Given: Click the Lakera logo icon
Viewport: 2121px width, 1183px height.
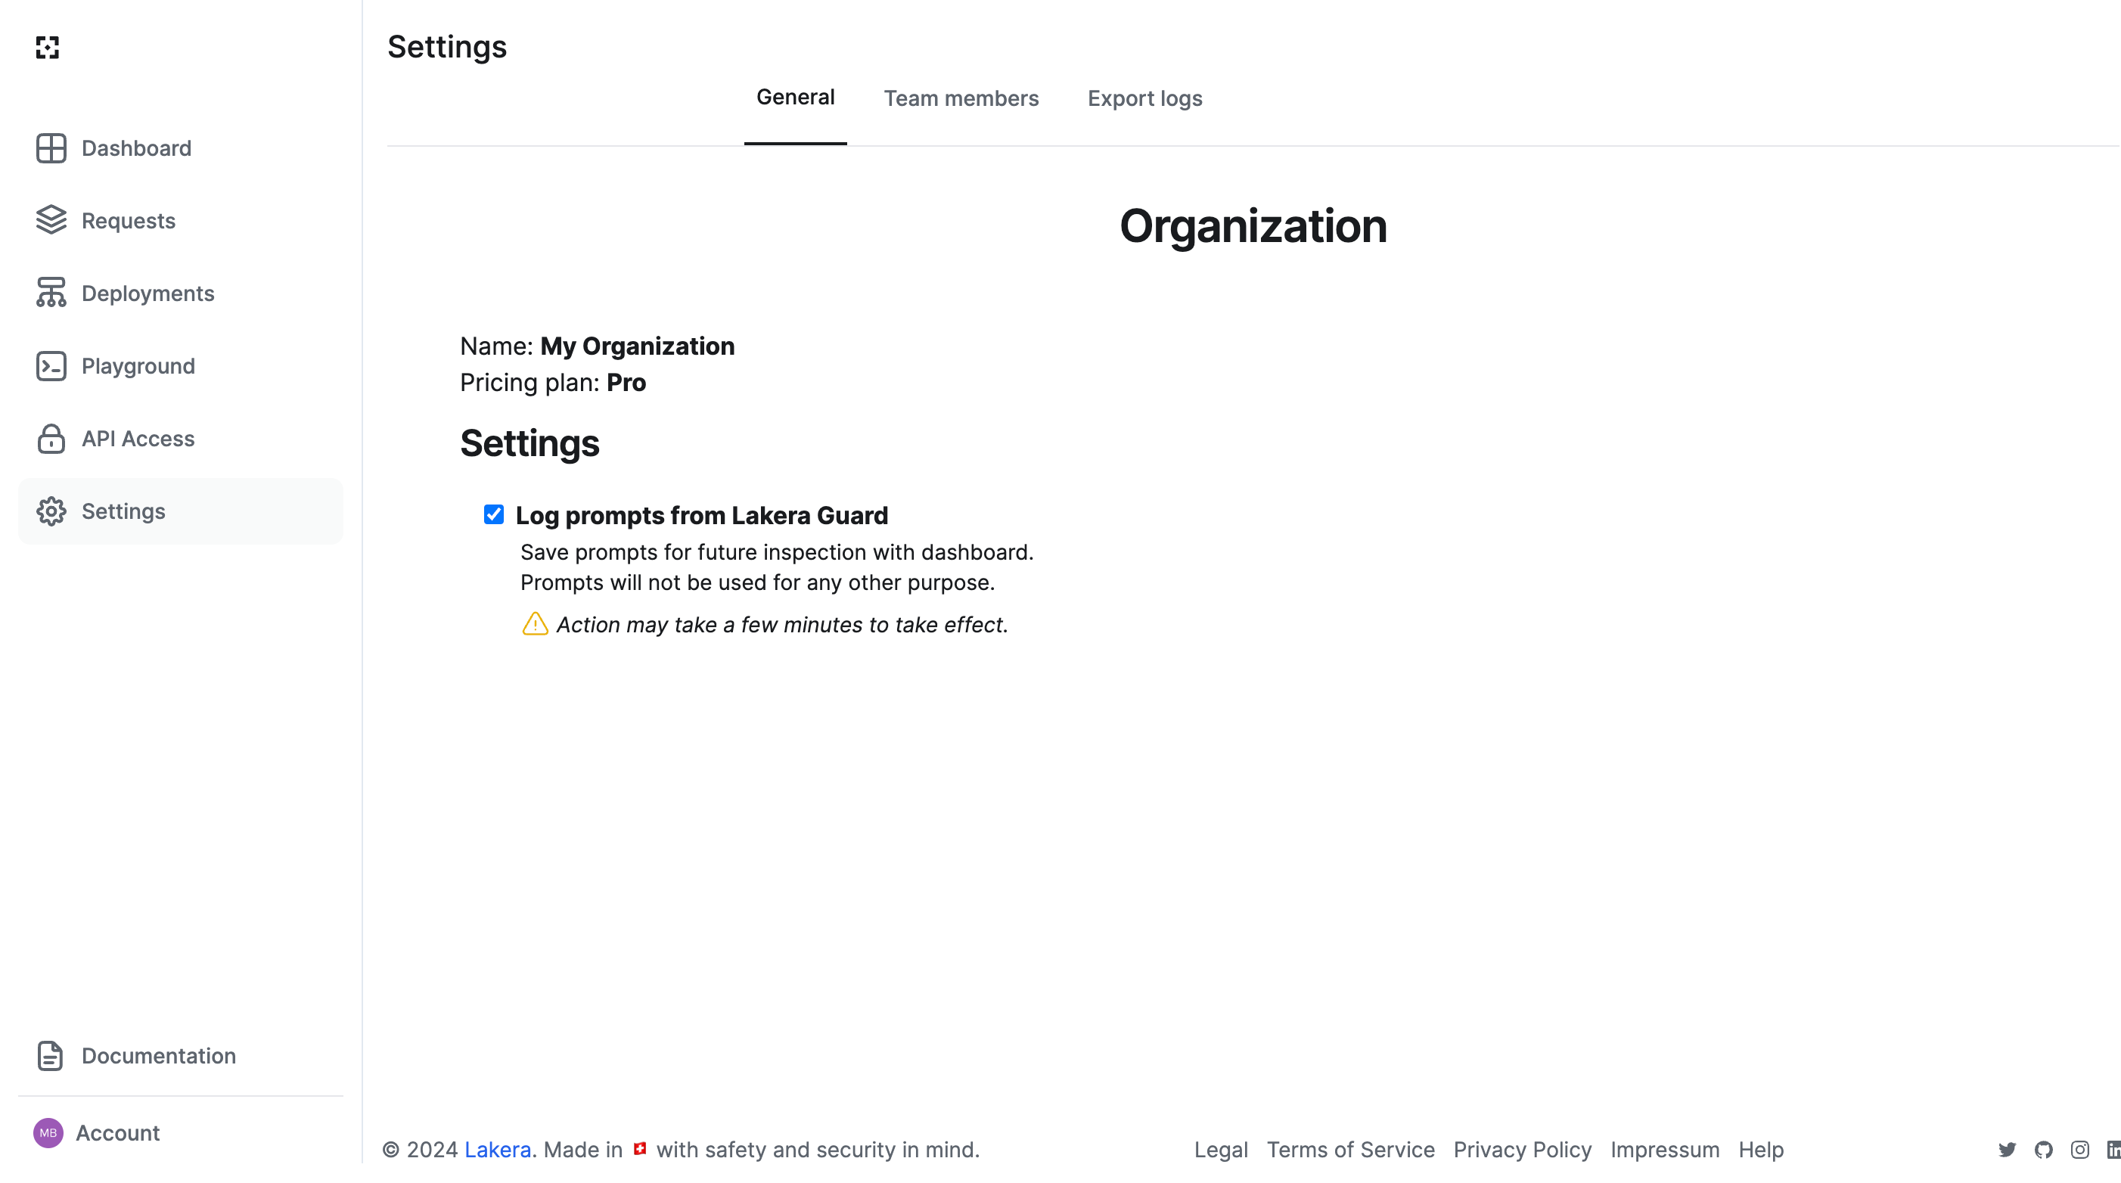Looking at the screenshot, I should click(48, 48).
